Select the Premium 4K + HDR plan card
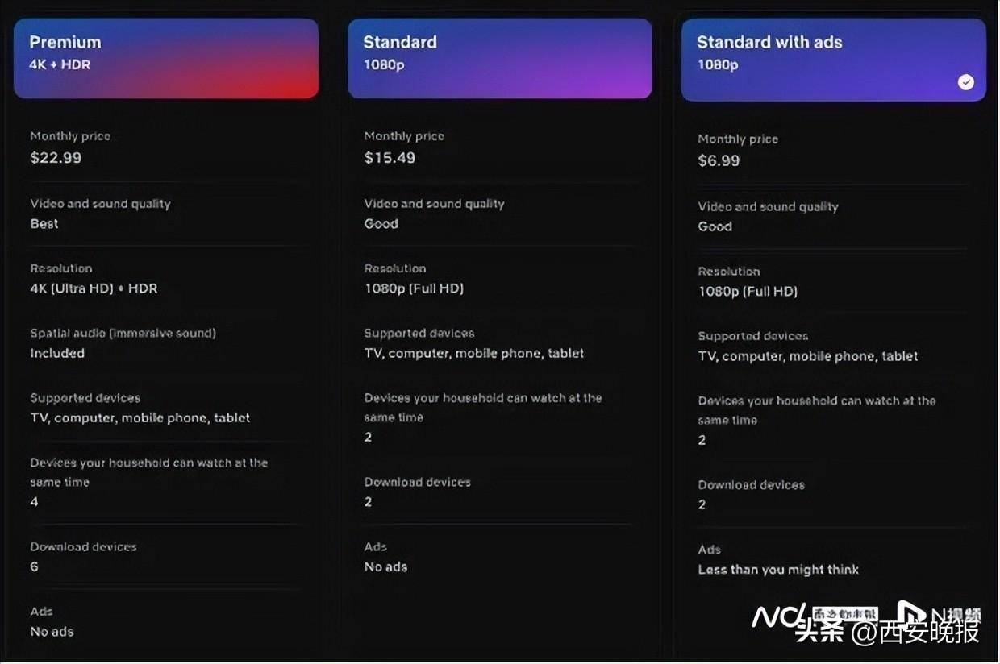Screen dimensions: 1000x664 (166, 59)
